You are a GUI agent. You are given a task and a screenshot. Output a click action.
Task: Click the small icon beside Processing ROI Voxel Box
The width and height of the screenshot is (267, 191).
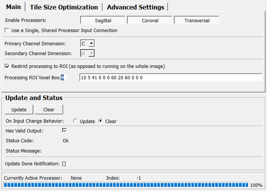[63, 77]
